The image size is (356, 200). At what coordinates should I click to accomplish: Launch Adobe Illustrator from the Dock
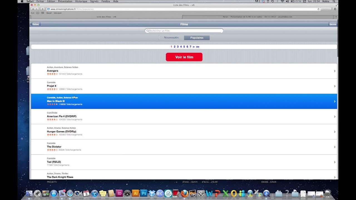point(136,193)
